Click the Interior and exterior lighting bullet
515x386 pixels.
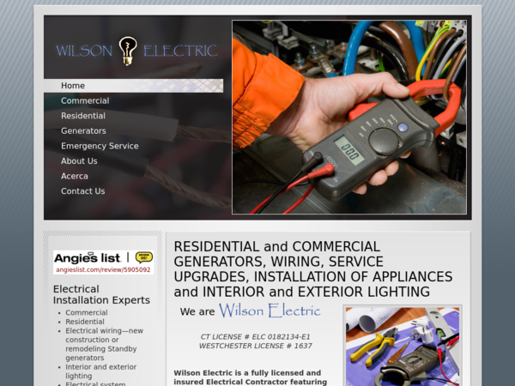tap(100, 371)
